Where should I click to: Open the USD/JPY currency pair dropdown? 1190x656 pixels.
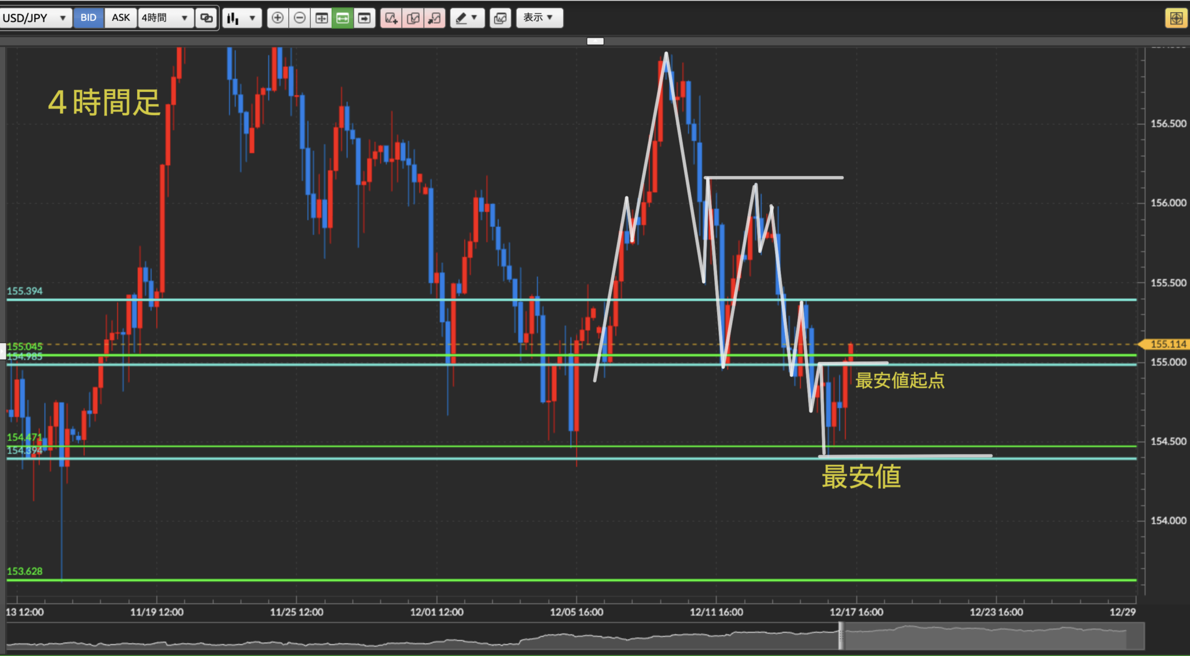35,18
